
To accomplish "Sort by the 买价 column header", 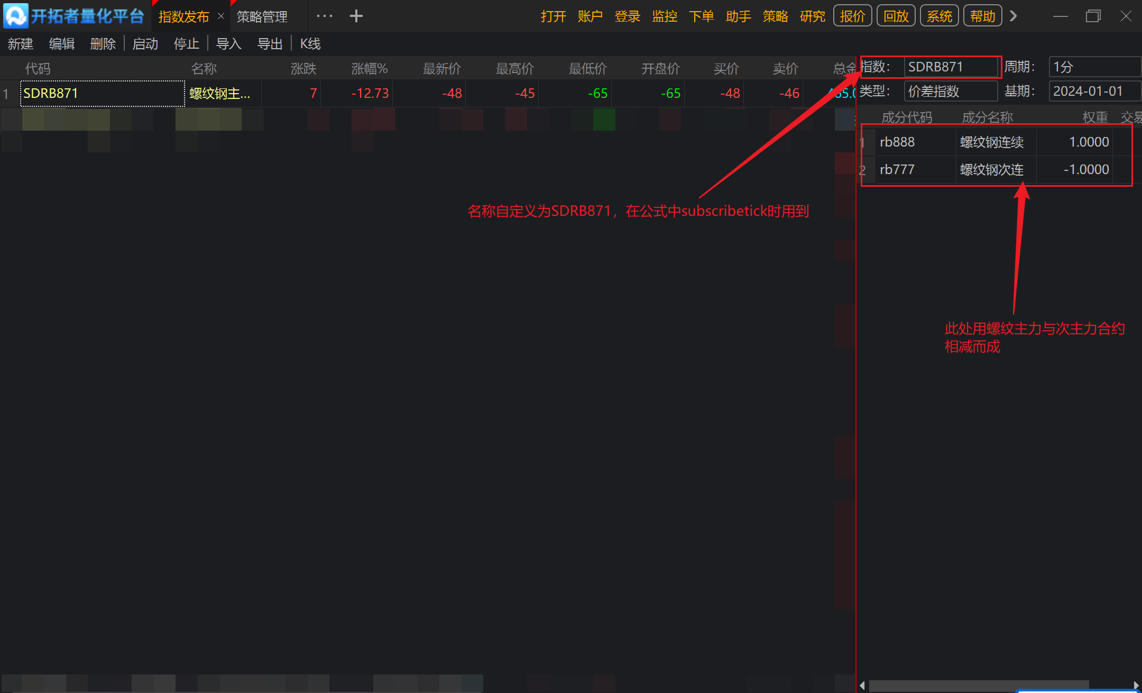I will pyautogui.click(x=726, y=69).
